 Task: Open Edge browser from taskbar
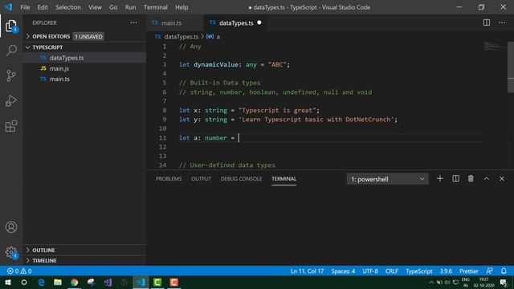coord(41,282)
